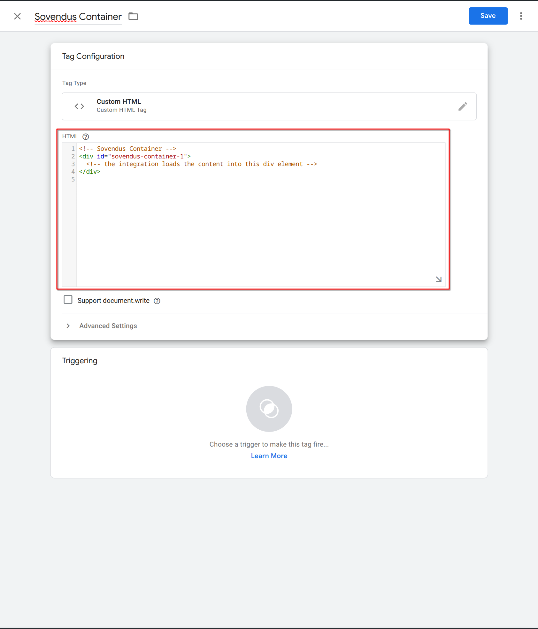Screen dimensions: 538x629
Task: Open help icon next to HTML label
Action: click(86, 137)
